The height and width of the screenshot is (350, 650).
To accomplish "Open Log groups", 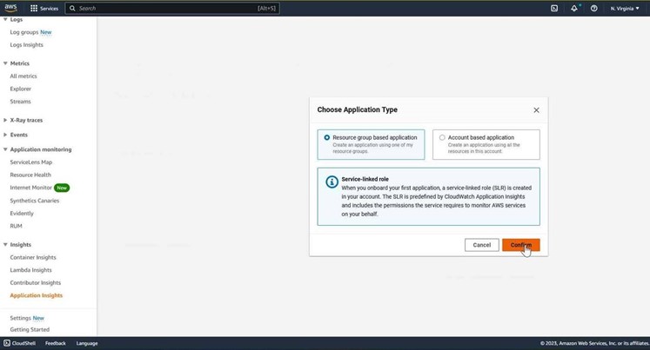I will tap(24, 32).
